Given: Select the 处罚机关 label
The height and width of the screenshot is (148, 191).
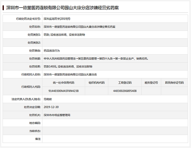Looking at the screenshot, I should pos(35,115).
